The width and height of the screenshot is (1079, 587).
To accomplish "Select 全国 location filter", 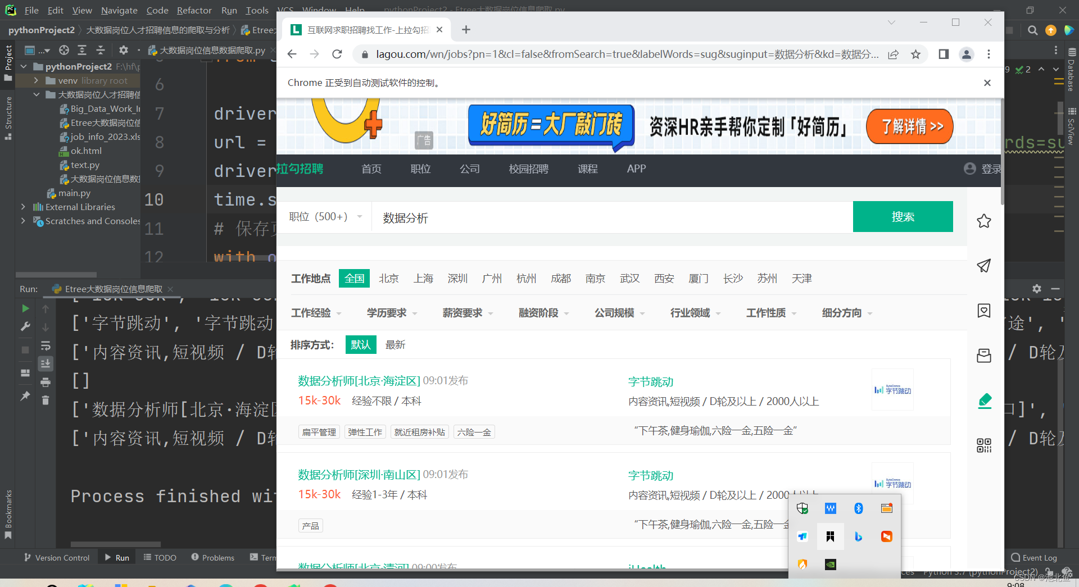I will pos(354,278).
